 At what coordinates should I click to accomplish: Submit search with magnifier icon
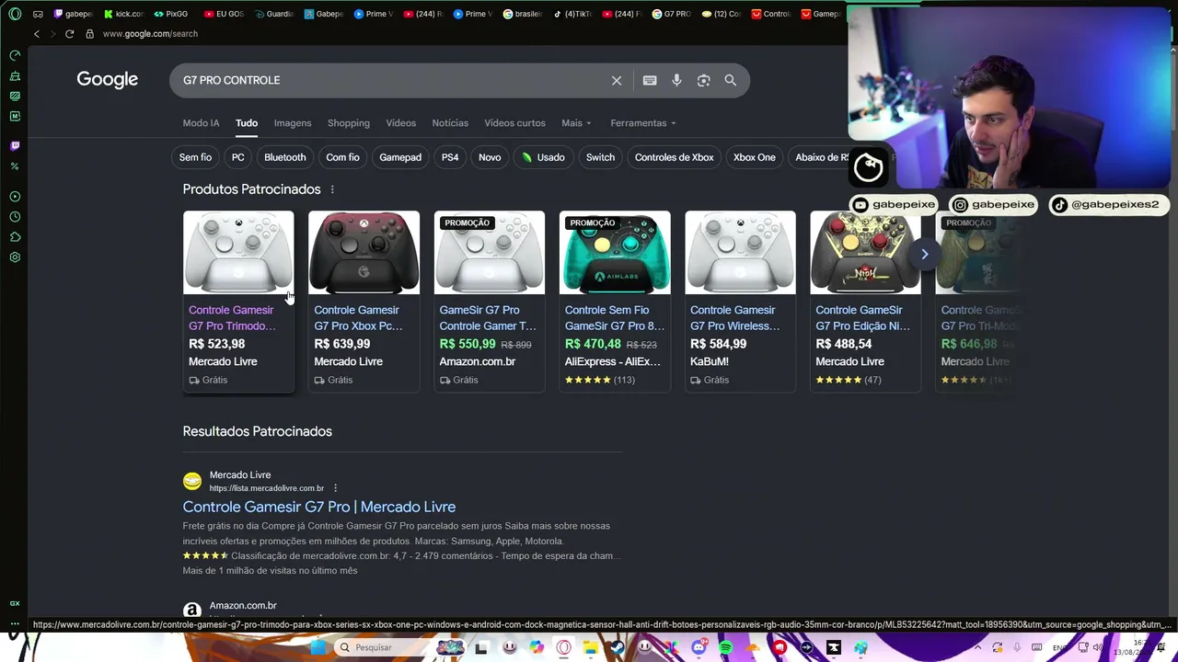tap(730, 81)
